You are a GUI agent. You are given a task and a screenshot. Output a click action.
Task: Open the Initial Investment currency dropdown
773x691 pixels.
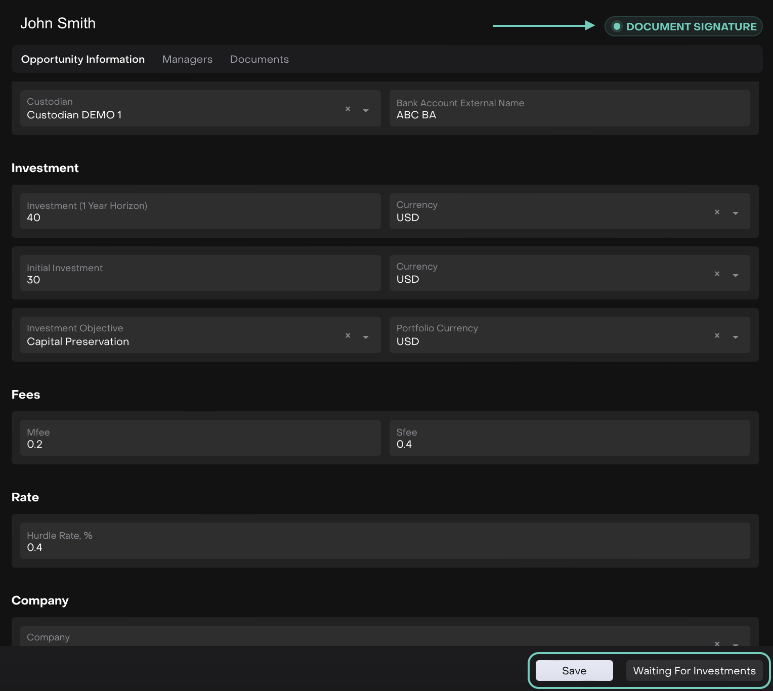[736, 275]
